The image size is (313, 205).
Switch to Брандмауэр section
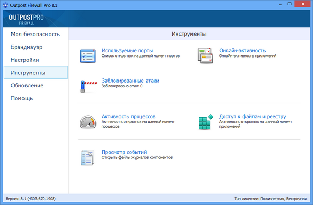(27, 47)
